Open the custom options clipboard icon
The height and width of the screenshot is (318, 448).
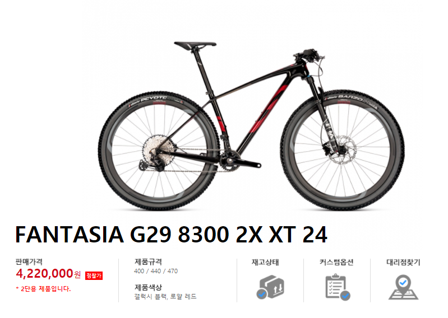pos(338,287)
